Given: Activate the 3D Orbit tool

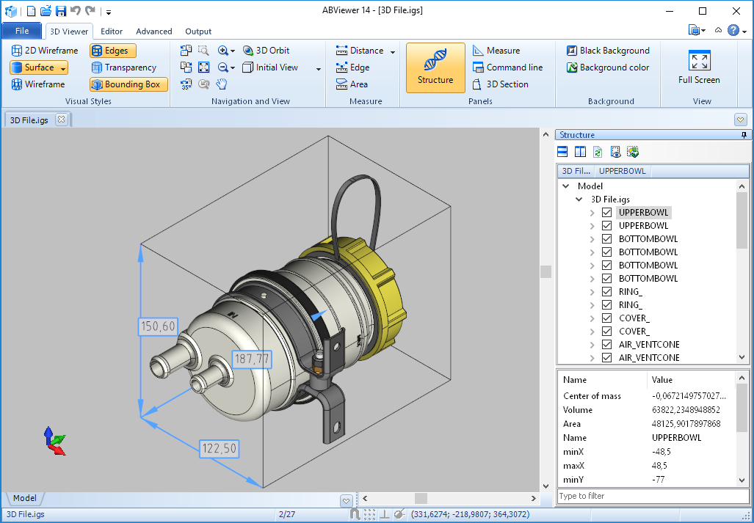Looking at the screenshot, I should [267, 51].
